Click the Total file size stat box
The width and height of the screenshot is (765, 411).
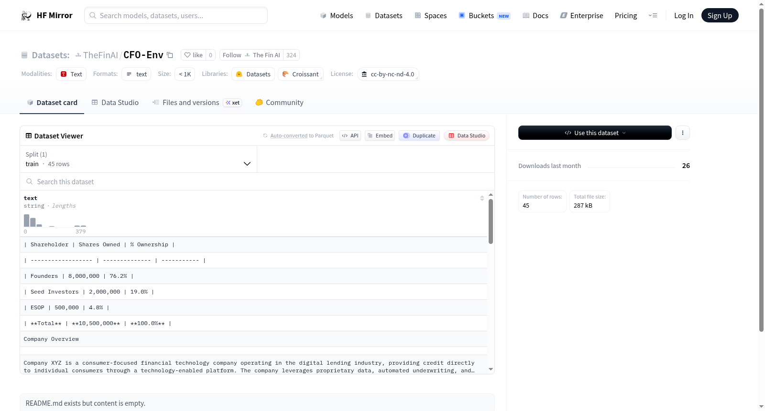[590, 201]
